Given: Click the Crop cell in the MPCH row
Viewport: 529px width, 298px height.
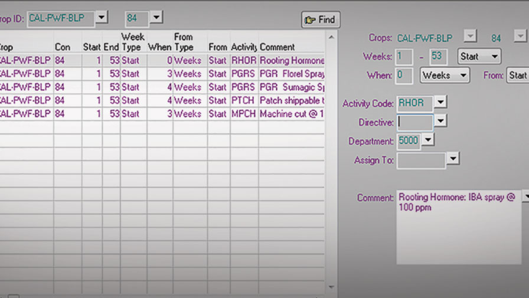Looking at the screenshot, I should pos(27,114).
